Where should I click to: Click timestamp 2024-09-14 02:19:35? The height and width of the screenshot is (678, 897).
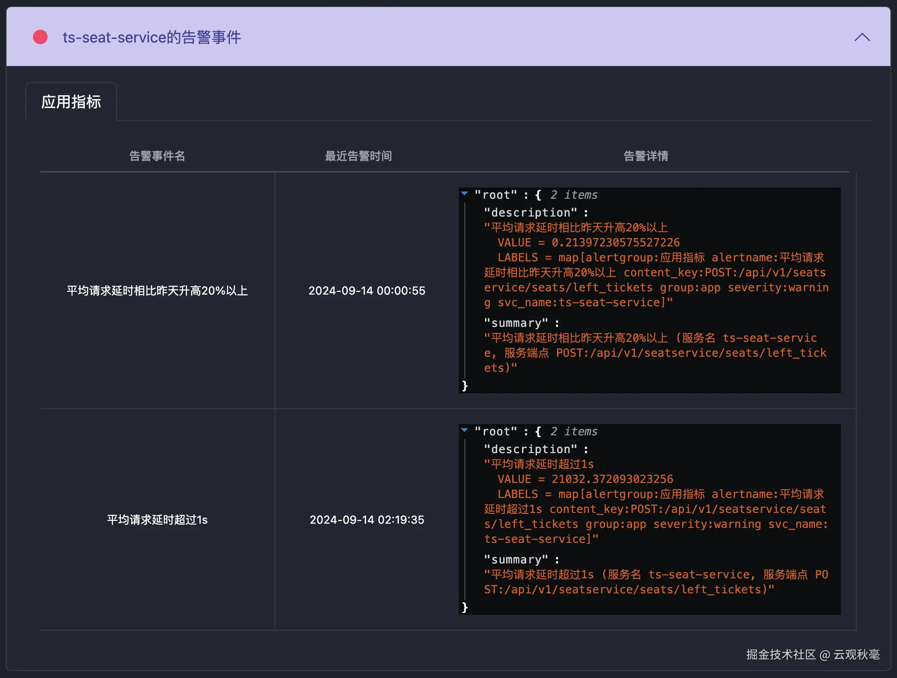367,520
